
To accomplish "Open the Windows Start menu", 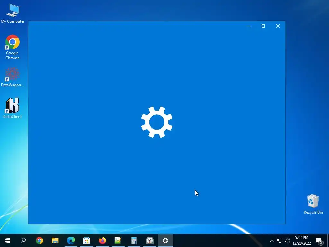I will 8,241.
